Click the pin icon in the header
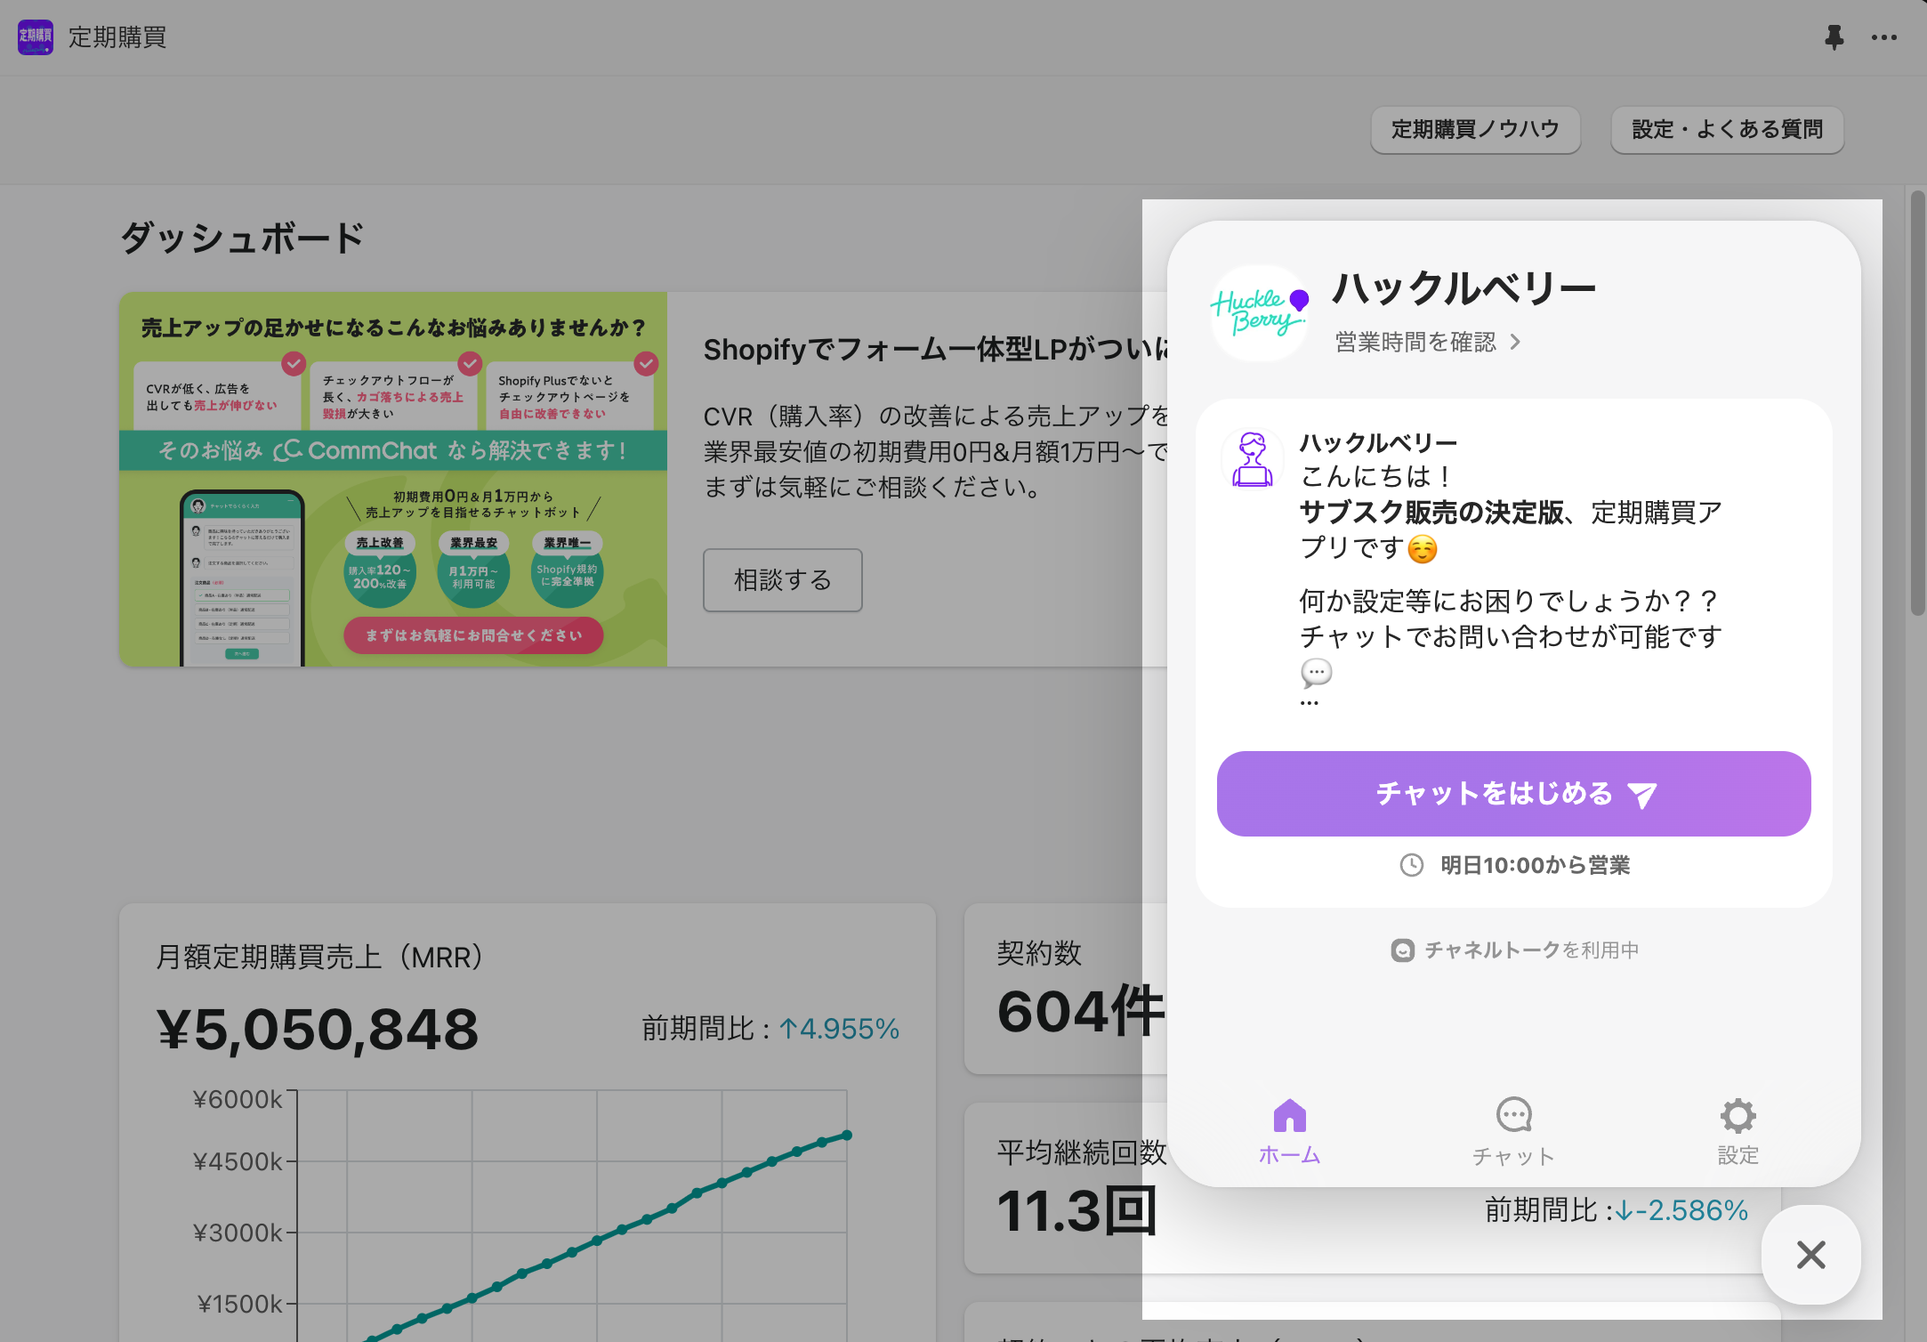Image resolution: width=1927 pixels, height=1342 pixels. 1834,37
